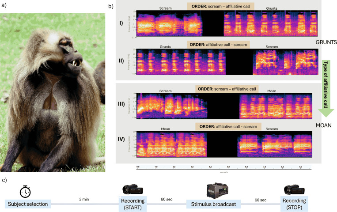Select the Recording (STOP) box
Screen dimensions: 337x212
(294, 204)
